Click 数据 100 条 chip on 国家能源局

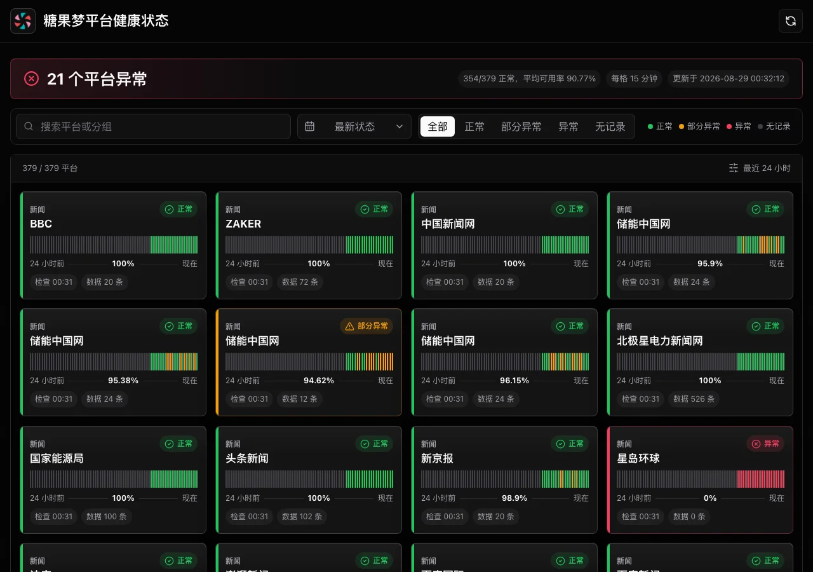click(x=107, y=517)
